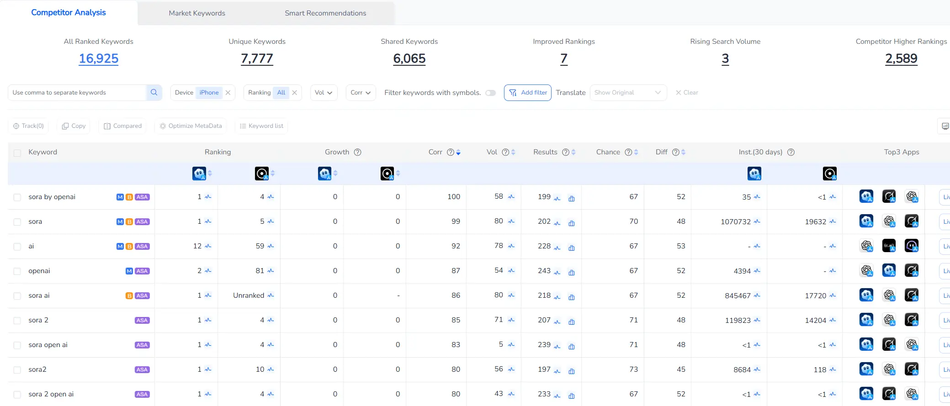This screenshot has width=950, height=406.
Task: Open the Corr filter dropdown
Action: tap(361, 92)
